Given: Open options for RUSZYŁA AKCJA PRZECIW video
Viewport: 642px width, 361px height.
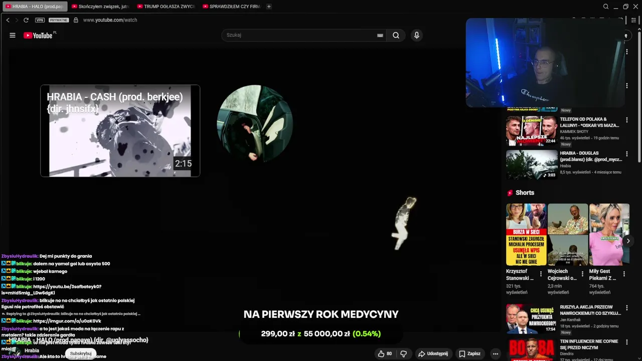Looking at the screenshot, I should pyautogui.click(x=626, y=307).
